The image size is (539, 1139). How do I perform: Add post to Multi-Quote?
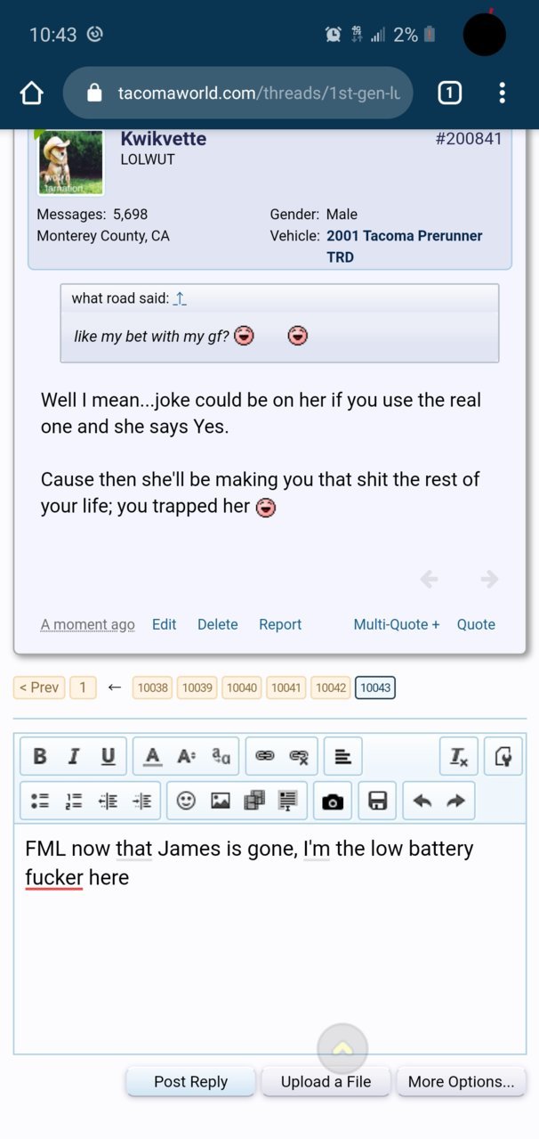[x=397, y=624]
